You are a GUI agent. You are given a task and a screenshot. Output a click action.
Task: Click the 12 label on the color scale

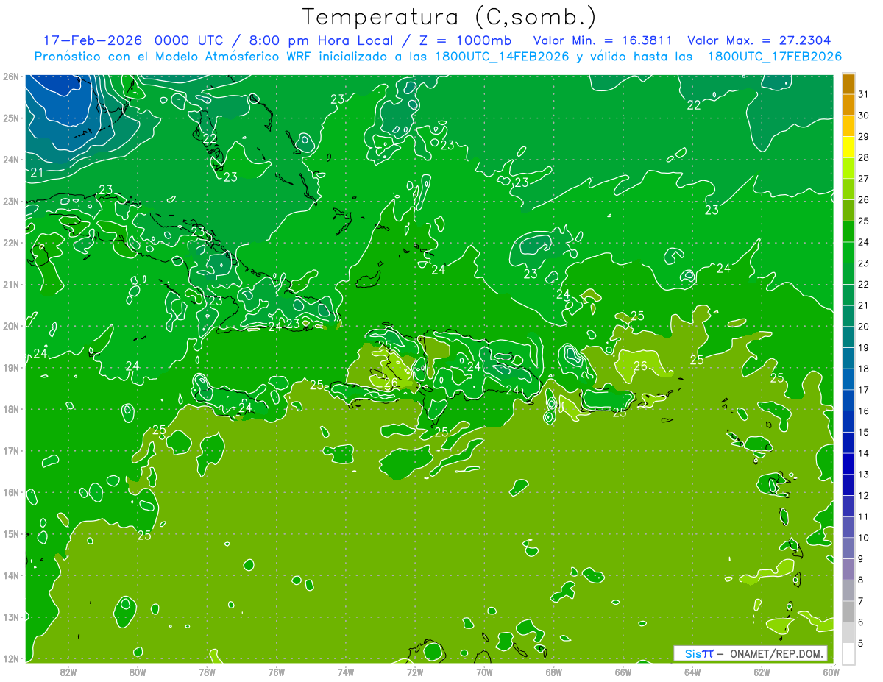pos(863,496)
